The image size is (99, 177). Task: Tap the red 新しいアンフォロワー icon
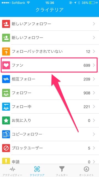[6, 24]
